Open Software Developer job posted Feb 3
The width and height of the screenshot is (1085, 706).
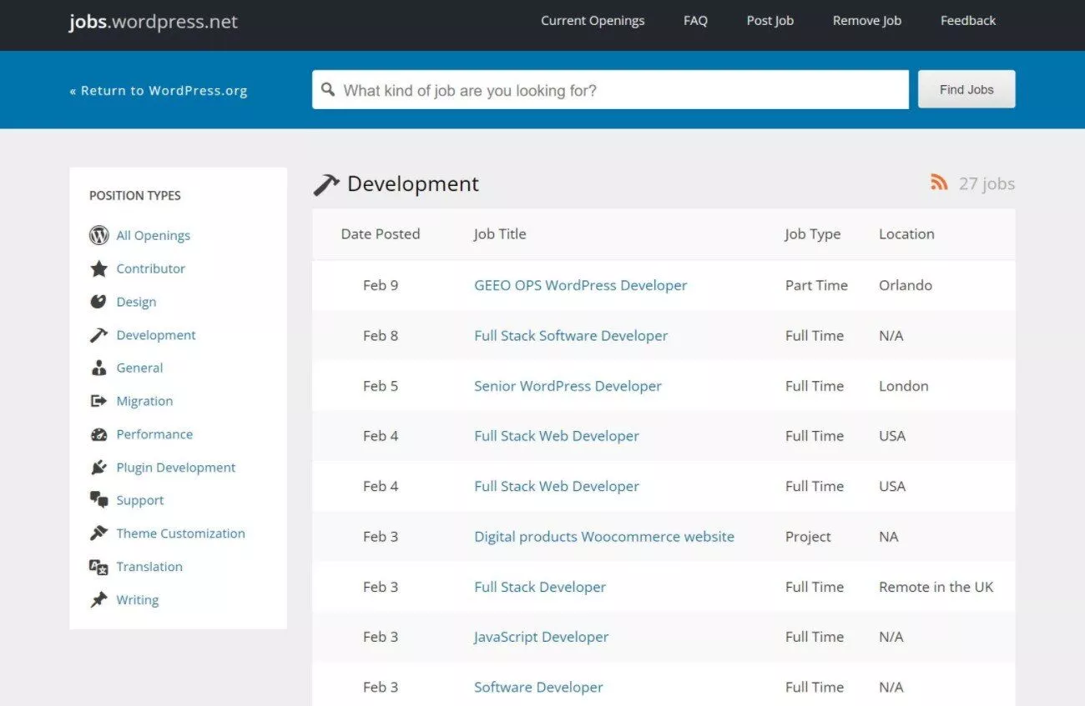point(538,687)
